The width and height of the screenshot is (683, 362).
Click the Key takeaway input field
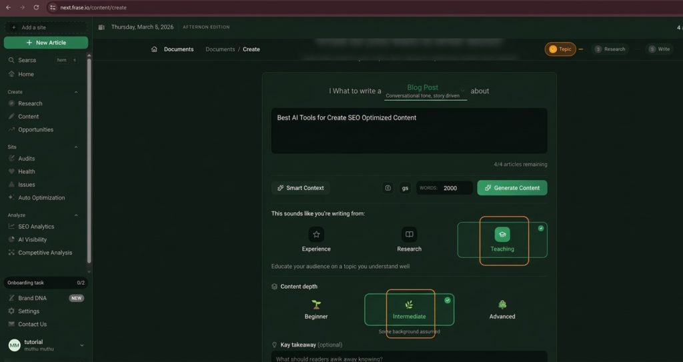pos(409,357)
